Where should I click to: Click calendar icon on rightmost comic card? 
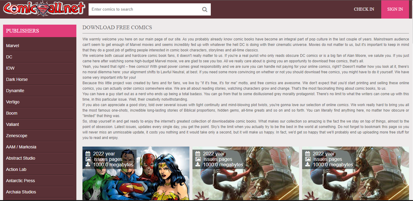coord(308,154)
